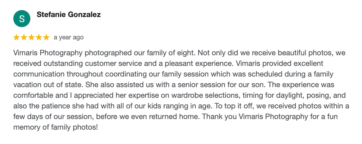Click the green "S" profile avatar

coord(22,19)
